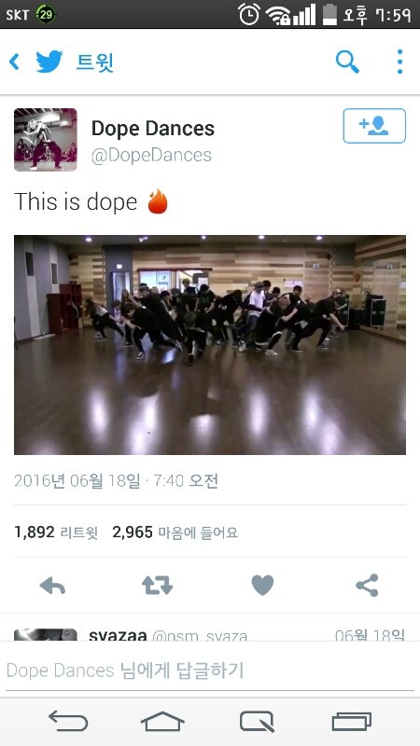The height and width of the screenshot is (746, 420).
Task: View the 1,892 retweets list
Action: click(x=56, y=532)
